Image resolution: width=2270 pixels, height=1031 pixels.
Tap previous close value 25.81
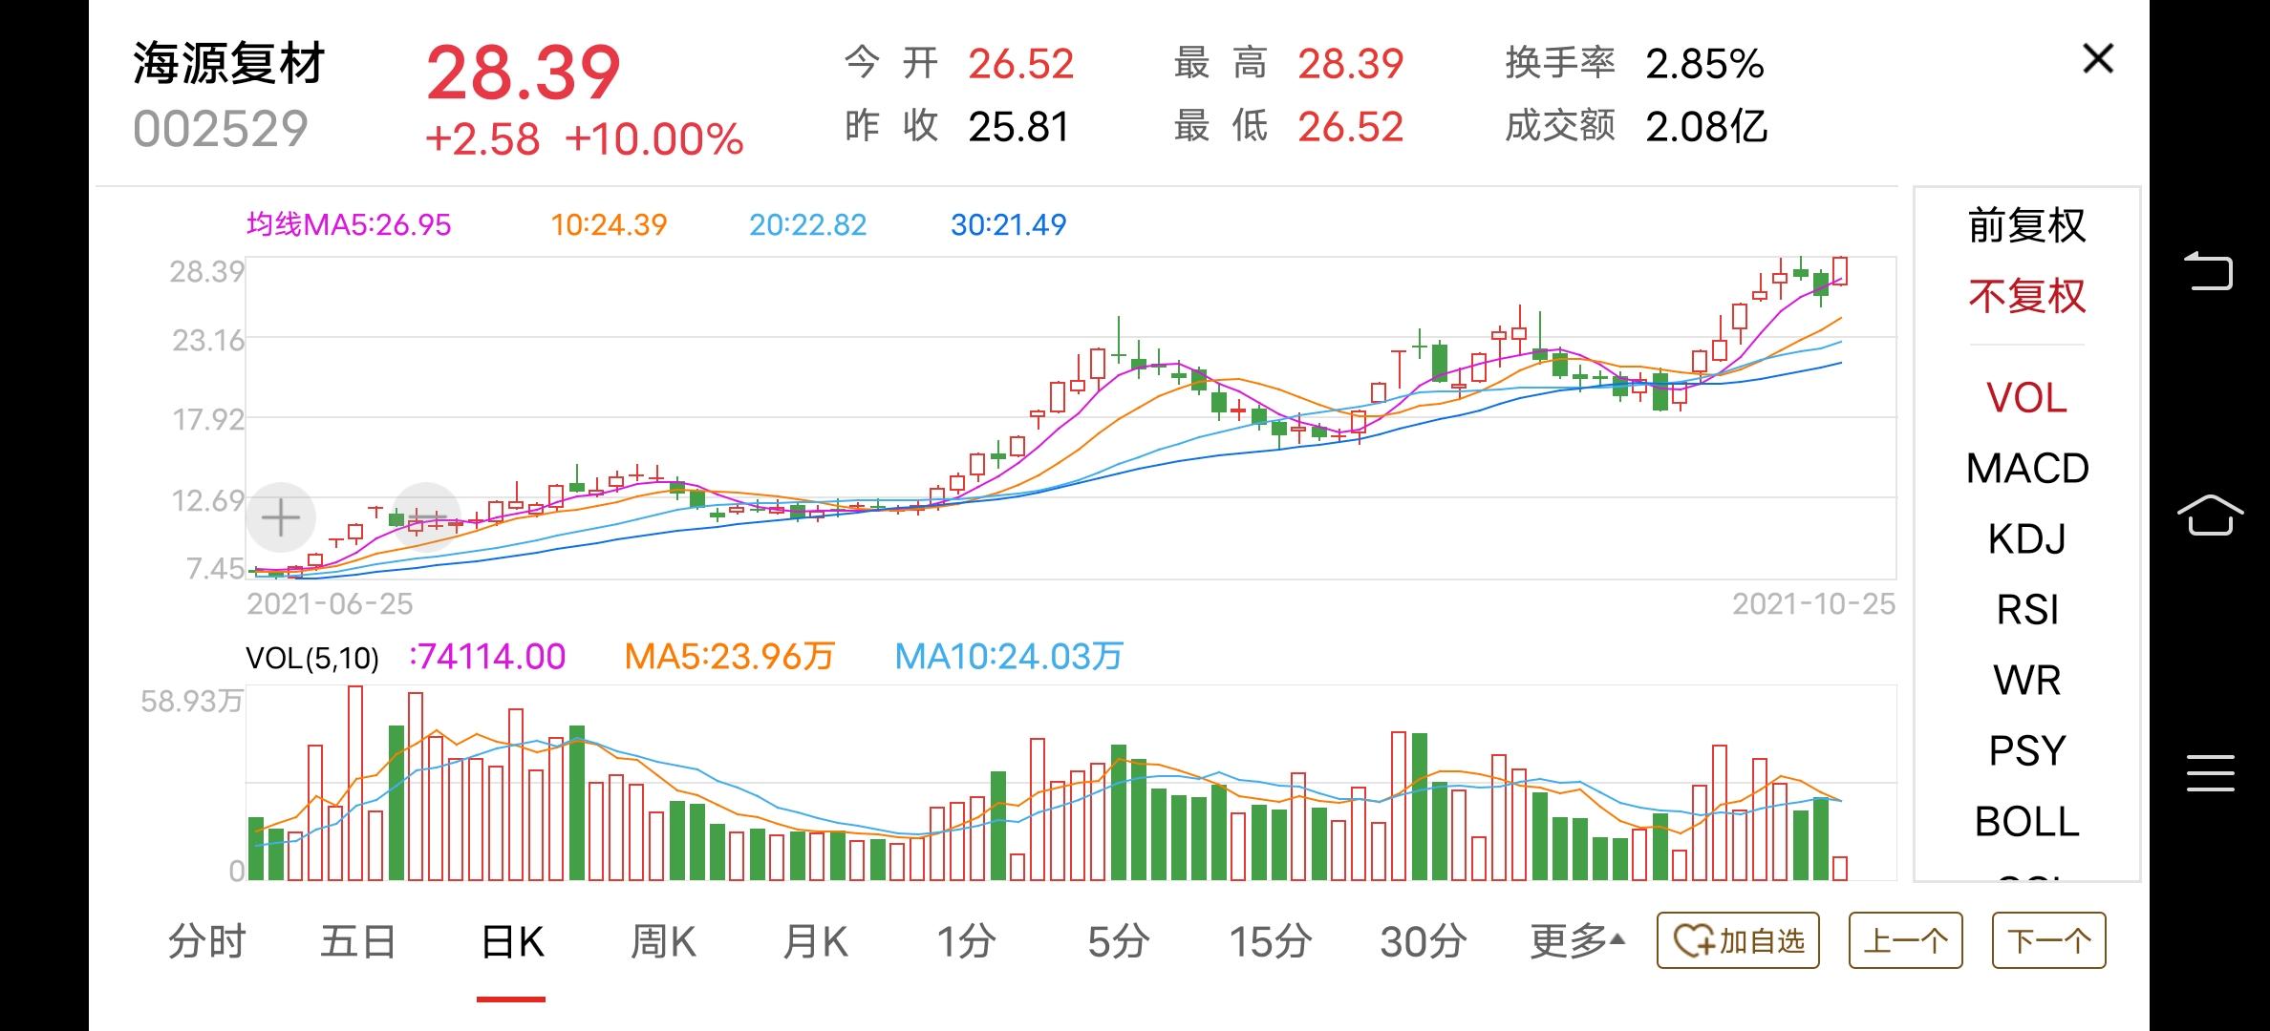[x=1018, y=126]
